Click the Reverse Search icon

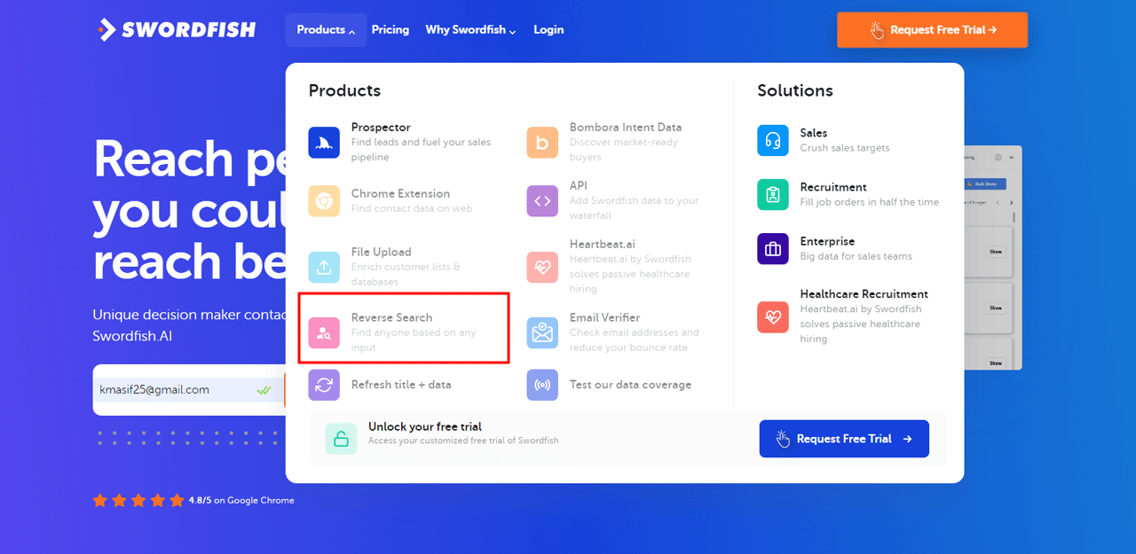(324, 332)
